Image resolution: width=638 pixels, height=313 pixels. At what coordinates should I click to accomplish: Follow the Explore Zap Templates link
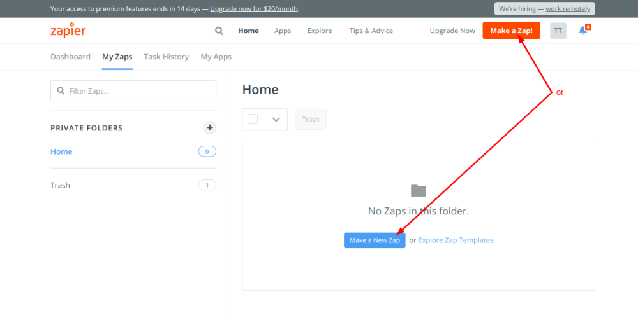[x=456, y=240]
